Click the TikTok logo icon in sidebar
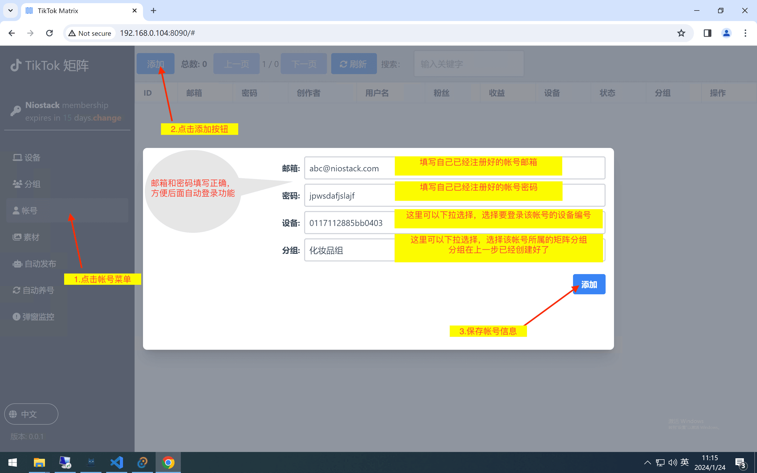 click(x=16, y=65)
